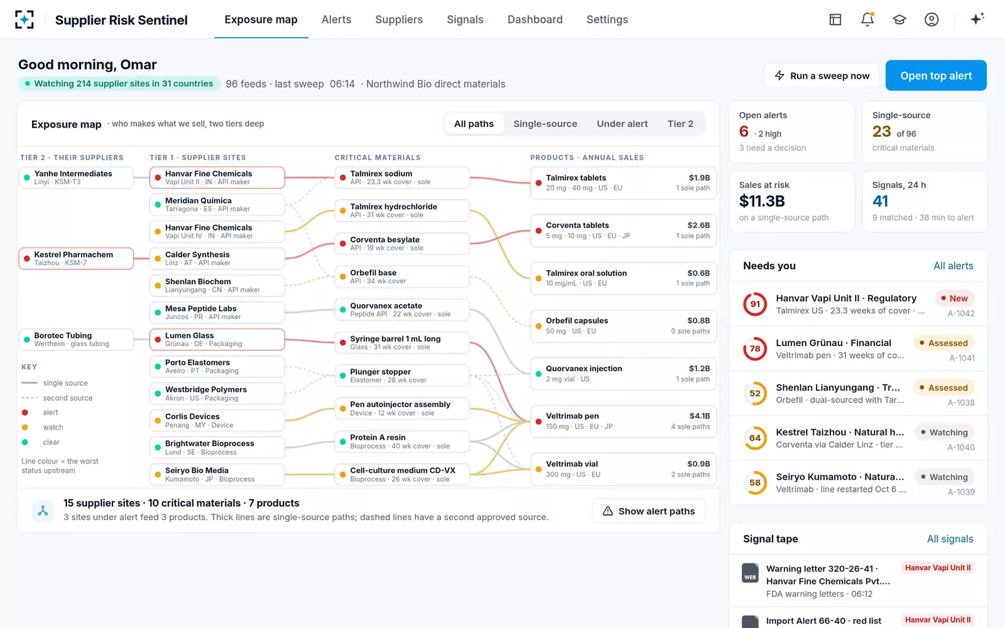Select the Yanhe Intermediates supplier node
Viewport: 1005px width, 628px height.
point(76,178)
